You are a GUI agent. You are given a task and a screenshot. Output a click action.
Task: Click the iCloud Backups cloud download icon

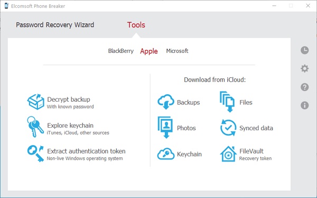166,102
